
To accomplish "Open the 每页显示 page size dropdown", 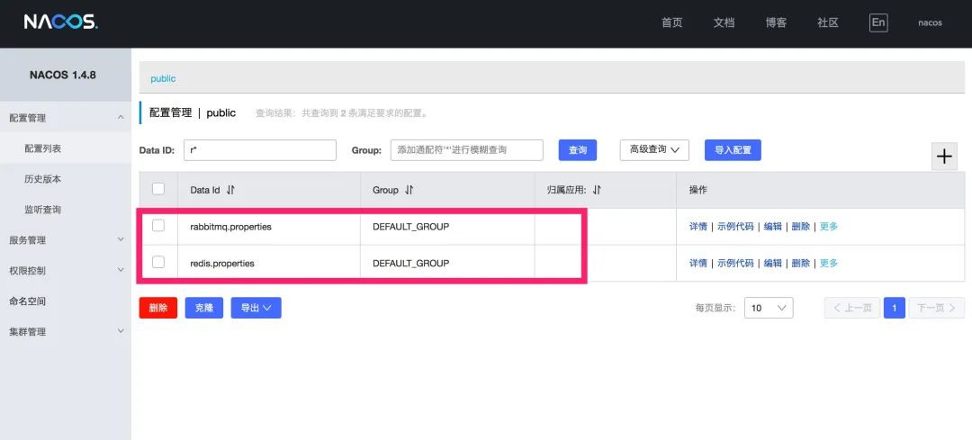I will (x=768, y=308).
